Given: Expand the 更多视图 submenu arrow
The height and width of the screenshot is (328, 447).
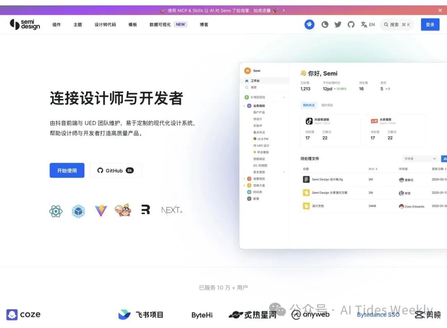Looking at the screenshot, I should (284, 172).
